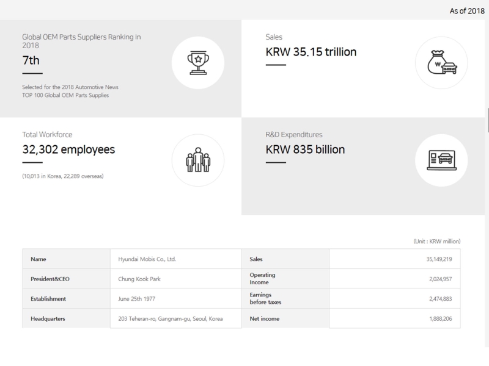Screen dimensions: 489x366
Task: Click the '(Unit : KRW million)' note
Action: [437, 241]
